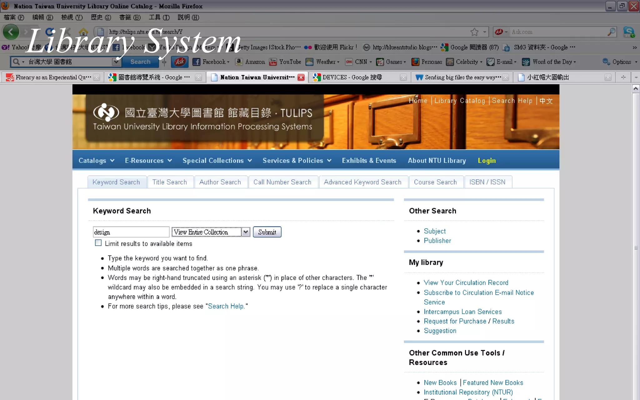Go to the browser Home icon
The image size is (640, 400).
click(x=83, y=32)
